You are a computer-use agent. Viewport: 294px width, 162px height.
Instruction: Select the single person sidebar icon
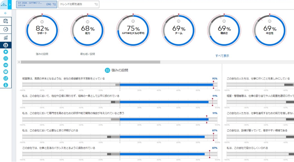[6, 85]
